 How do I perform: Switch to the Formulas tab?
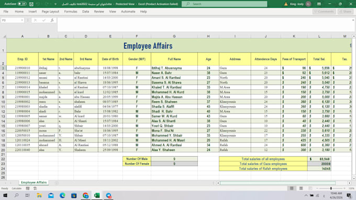tap(71, 11)
